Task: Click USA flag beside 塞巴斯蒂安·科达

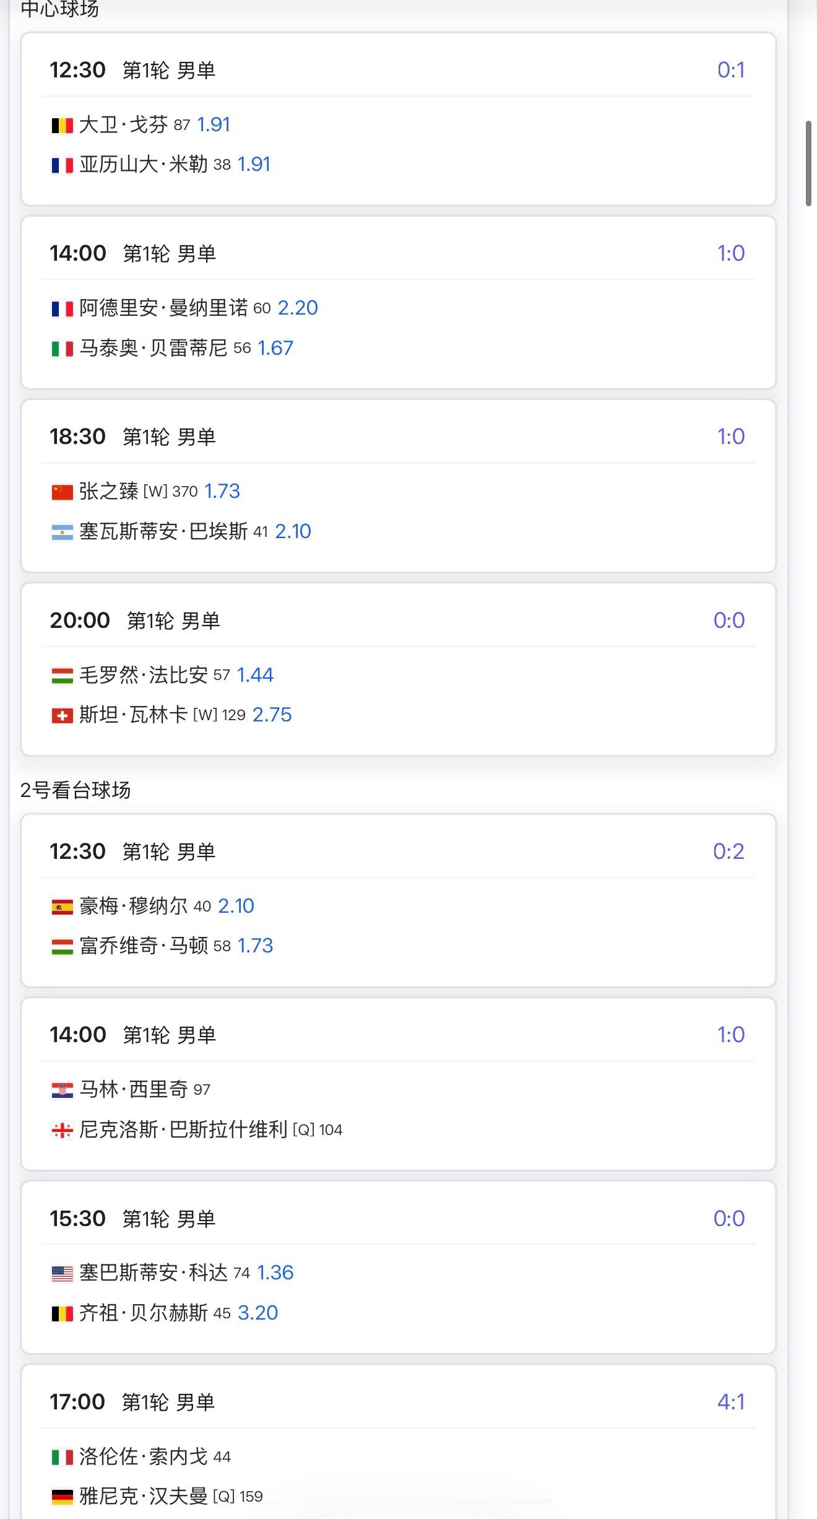Action: pyautogui.click(x=62, y=1273)
